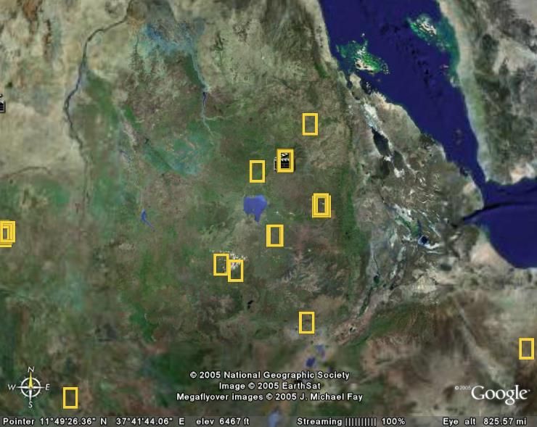Screen dimensions: 537x427
Task: Click the blue lake in map center
Action: [255, 207]
